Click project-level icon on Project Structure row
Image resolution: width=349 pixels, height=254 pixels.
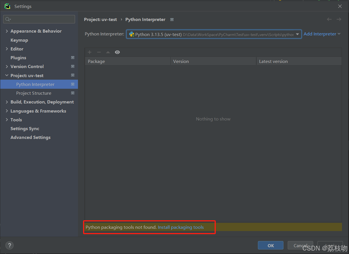pos(73,93)
